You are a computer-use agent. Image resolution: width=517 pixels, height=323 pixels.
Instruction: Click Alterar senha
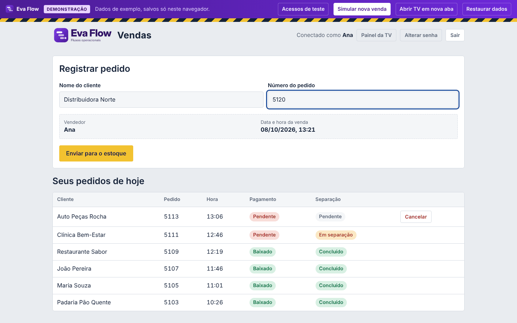coord(421,35)
